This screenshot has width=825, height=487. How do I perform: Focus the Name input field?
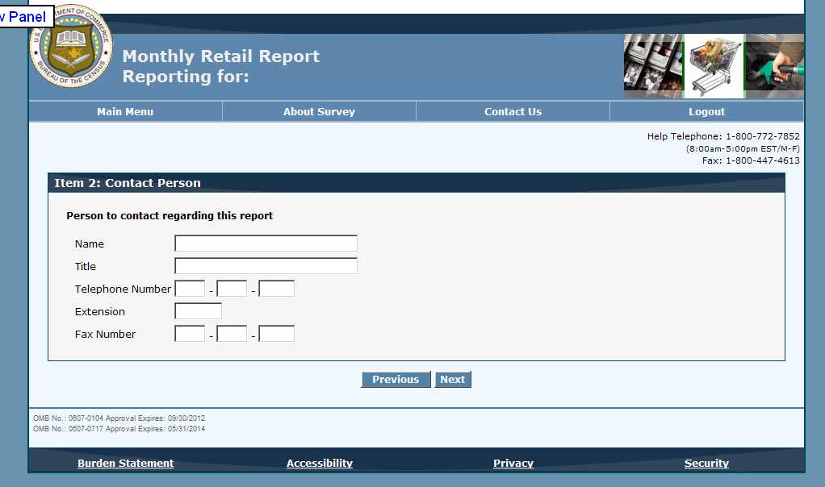click(x=266, y=243)
